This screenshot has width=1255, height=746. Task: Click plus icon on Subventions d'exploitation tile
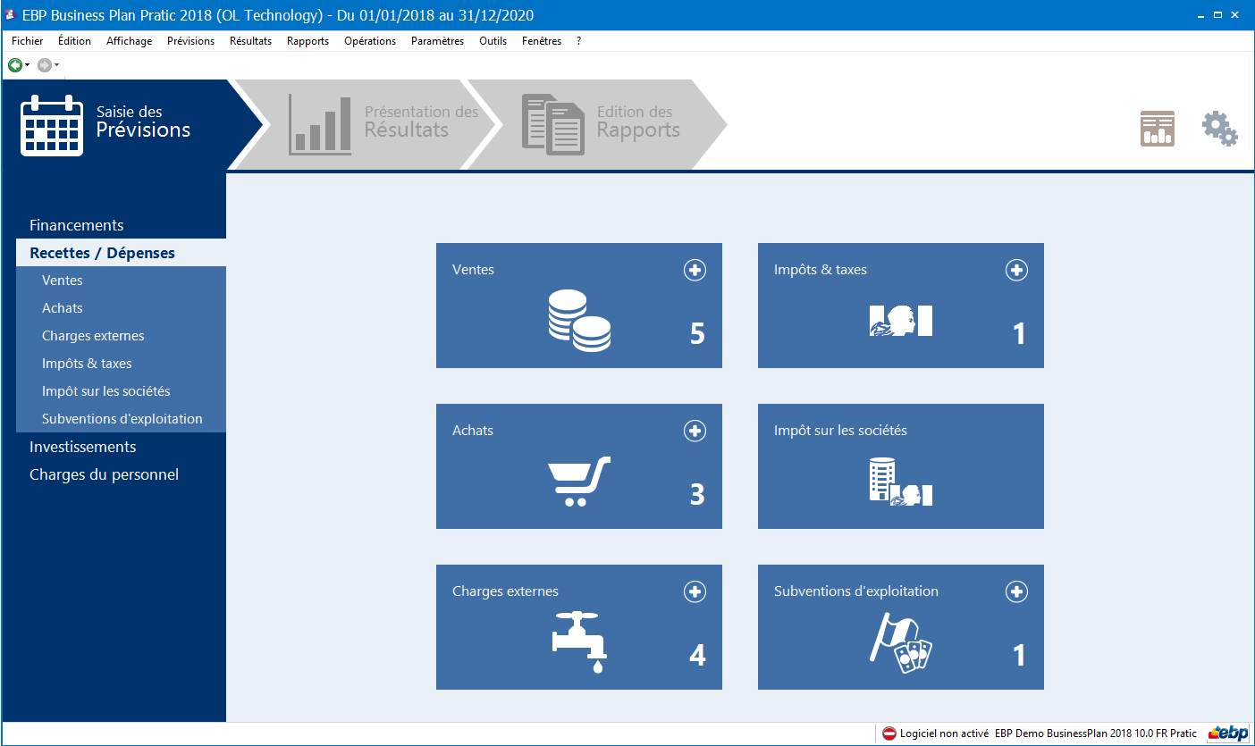point(1016,591)
